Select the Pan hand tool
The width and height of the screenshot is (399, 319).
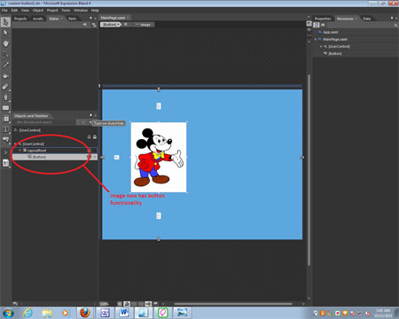[x=5, y=43]
